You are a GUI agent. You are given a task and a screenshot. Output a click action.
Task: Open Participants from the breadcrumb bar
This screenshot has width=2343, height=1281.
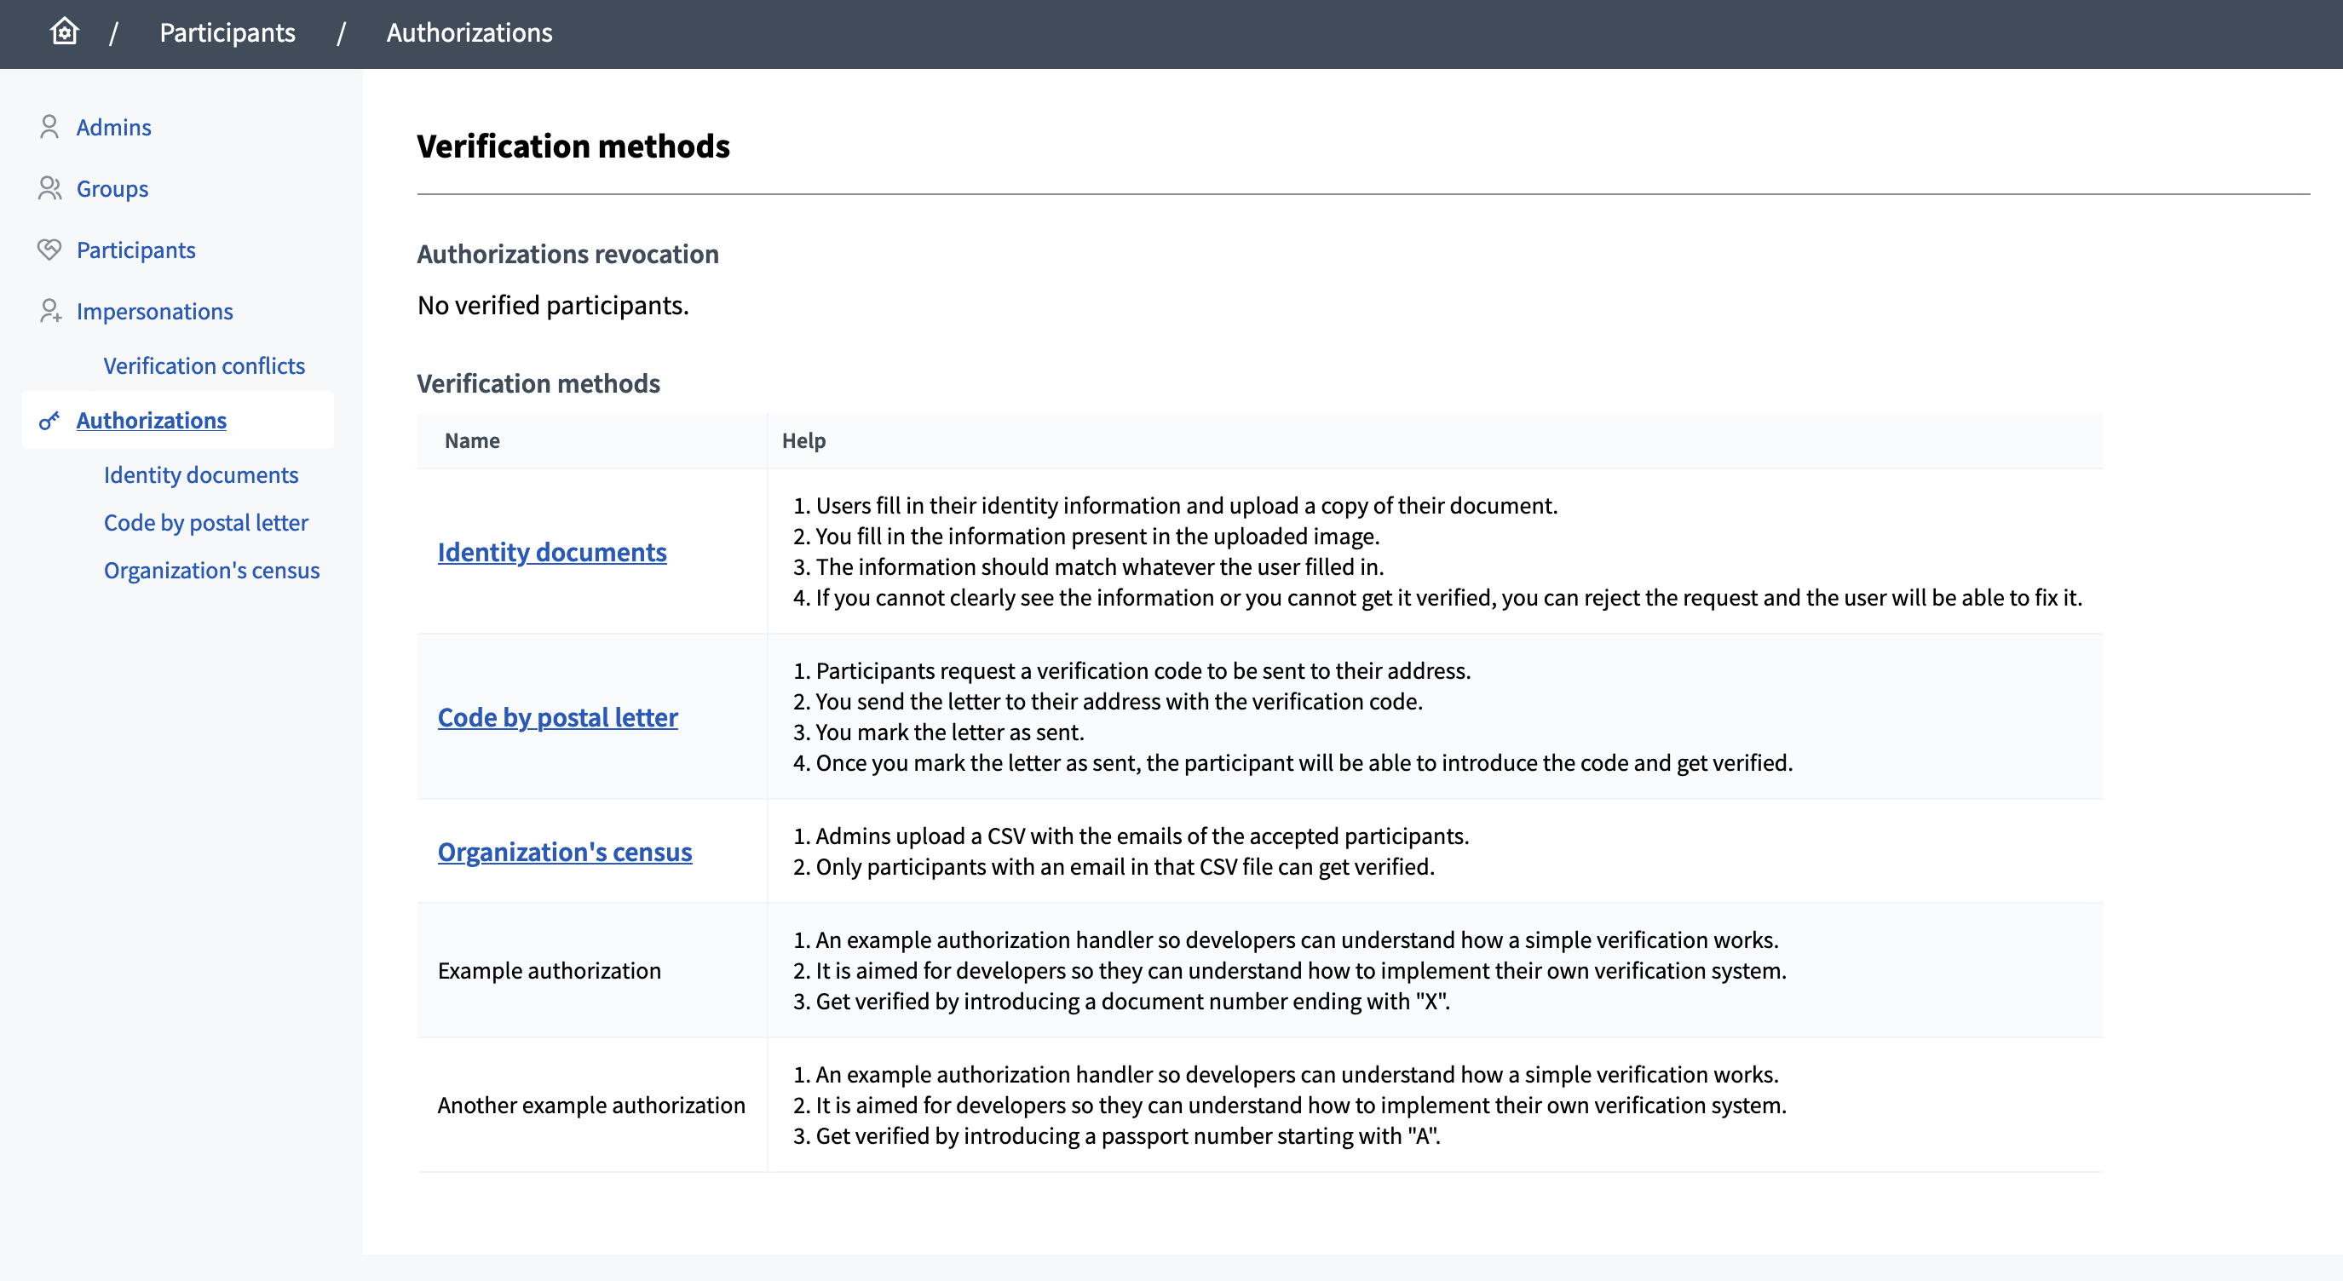click(227, 32)
